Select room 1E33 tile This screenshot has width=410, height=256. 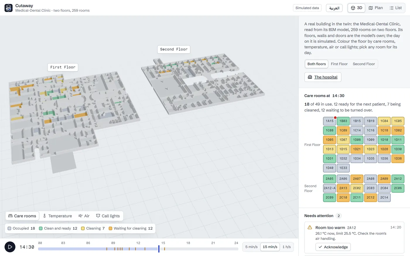pyautogui.click(x=343, y=168)
